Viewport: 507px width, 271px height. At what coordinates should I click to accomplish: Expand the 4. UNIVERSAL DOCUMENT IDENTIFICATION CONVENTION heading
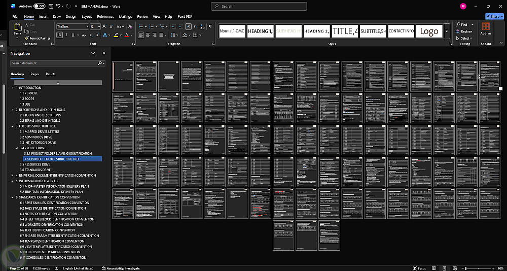[x=13, y=176]
